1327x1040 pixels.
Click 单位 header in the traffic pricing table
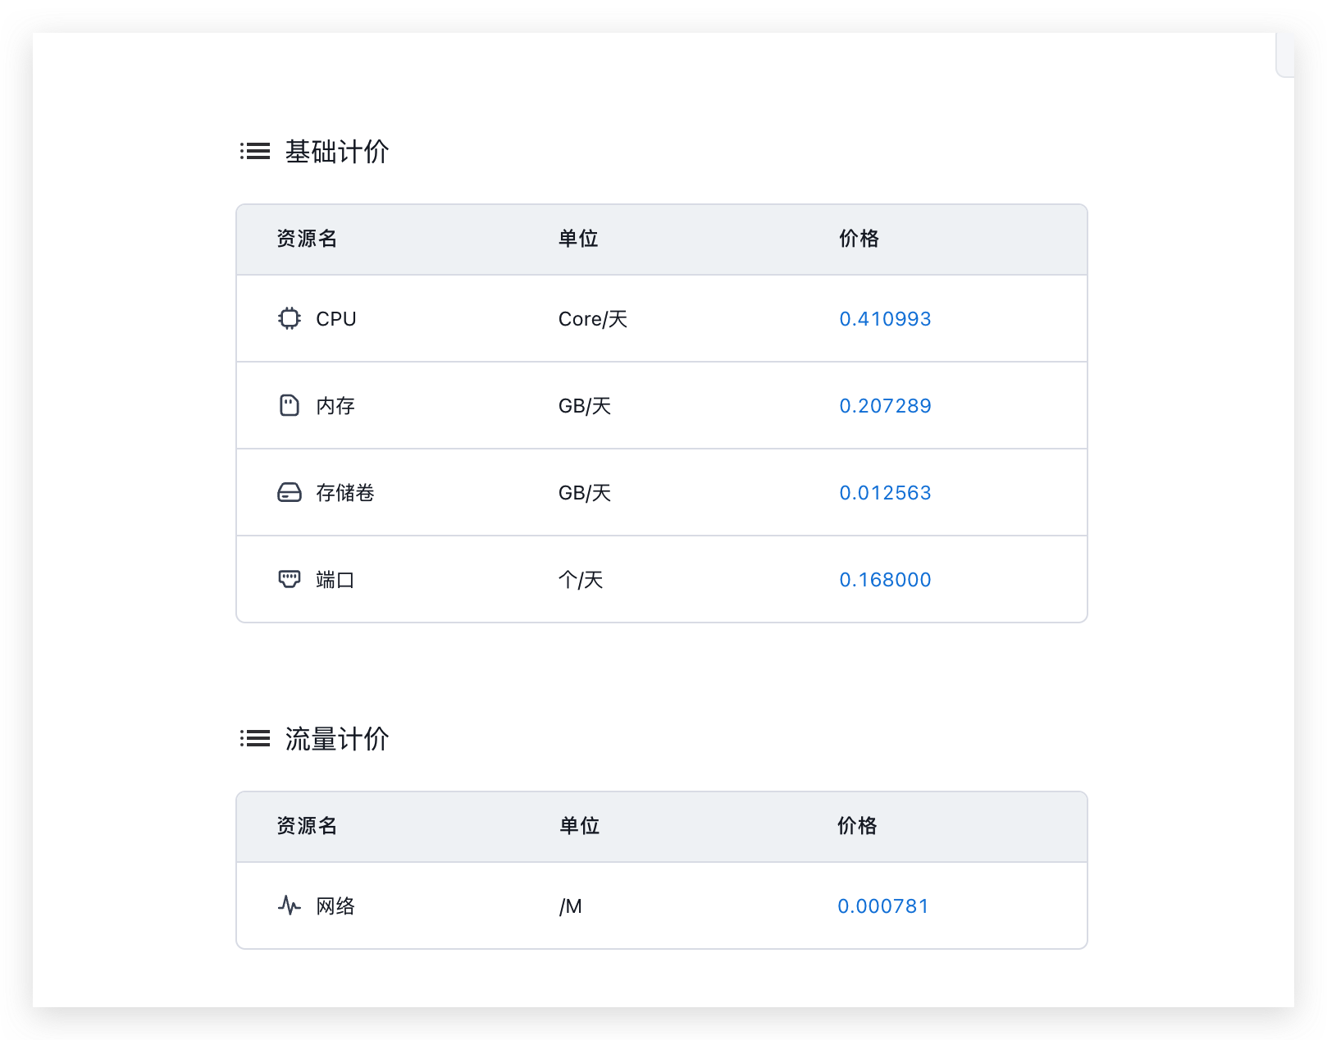pos(579,826)
